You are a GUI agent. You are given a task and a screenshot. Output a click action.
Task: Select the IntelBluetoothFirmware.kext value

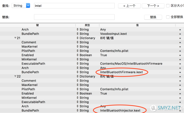pyautogui.click(x=121, y=72)
